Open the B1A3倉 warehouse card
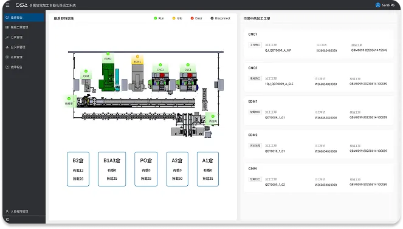Viewport: 403px width, 229px height. click(x=112, y=169)
